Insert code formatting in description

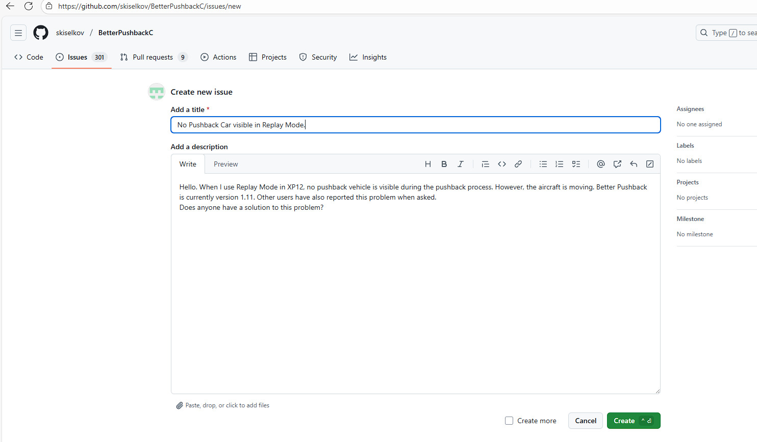pos(502,164)
